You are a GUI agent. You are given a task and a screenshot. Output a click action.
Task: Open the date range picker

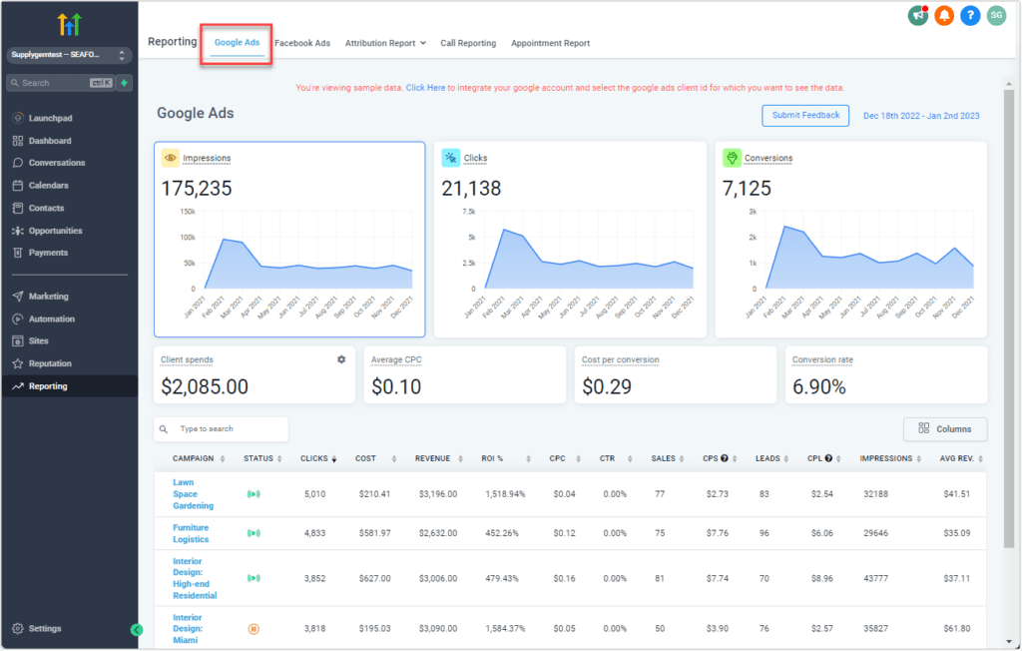tap(923, 115)
